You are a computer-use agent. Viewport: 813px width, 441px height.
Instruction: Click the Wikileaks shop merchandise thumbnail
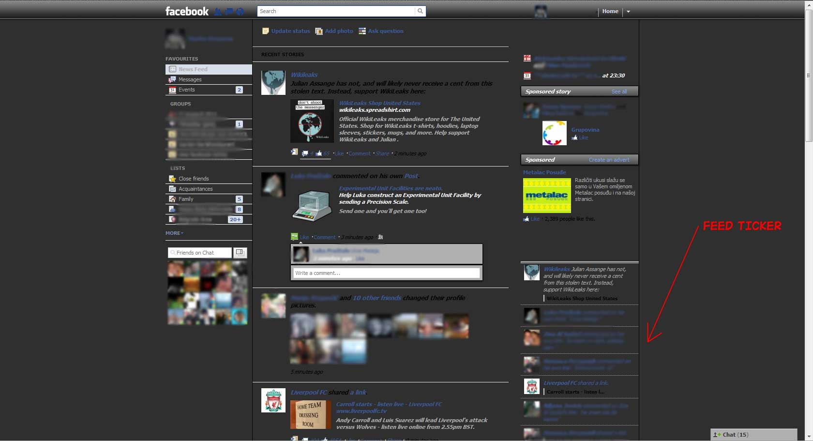pos(312,121)
